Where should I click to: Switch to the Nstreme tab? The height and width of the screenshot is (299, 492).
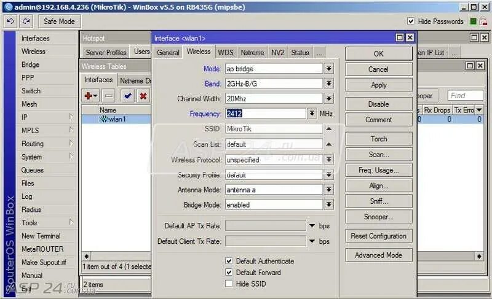coord(252,53)
